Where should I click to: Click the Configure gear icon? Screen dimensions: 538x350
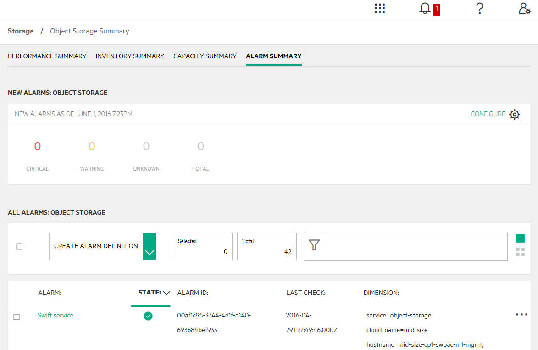coord(515,114)
